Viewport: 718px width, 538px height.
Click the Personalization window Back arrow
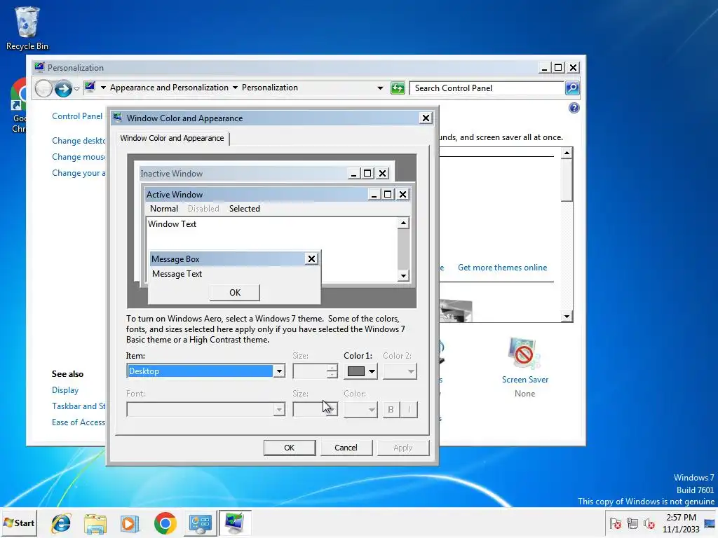coord(44,88)
